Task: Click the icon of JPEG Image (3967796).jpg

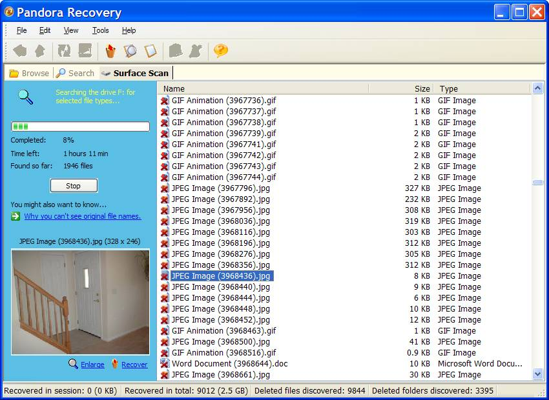Action: pyautogui.click(x=165, y=188)
